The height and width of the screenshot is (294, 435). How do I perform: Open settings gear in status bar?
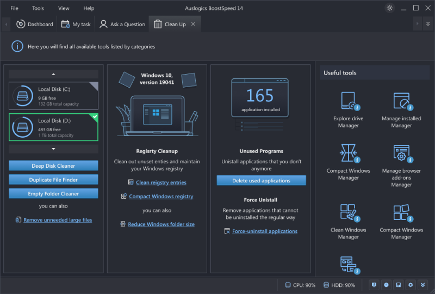coord(411,285)
